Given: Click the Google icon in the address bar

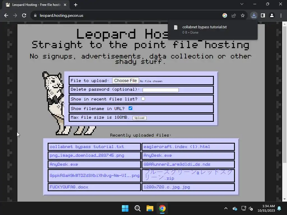Looking at the screenshot, I should click(x=225, y=16).
